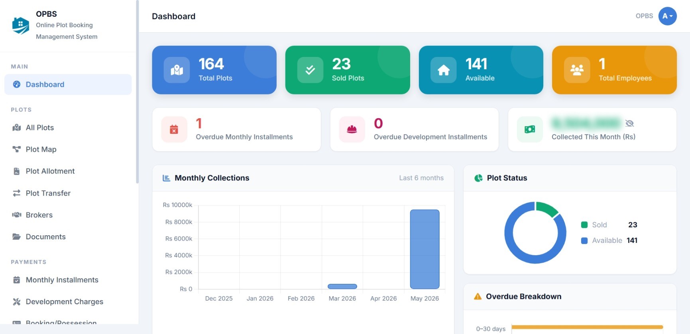Click the All Plots map icon

coord(16,127)
